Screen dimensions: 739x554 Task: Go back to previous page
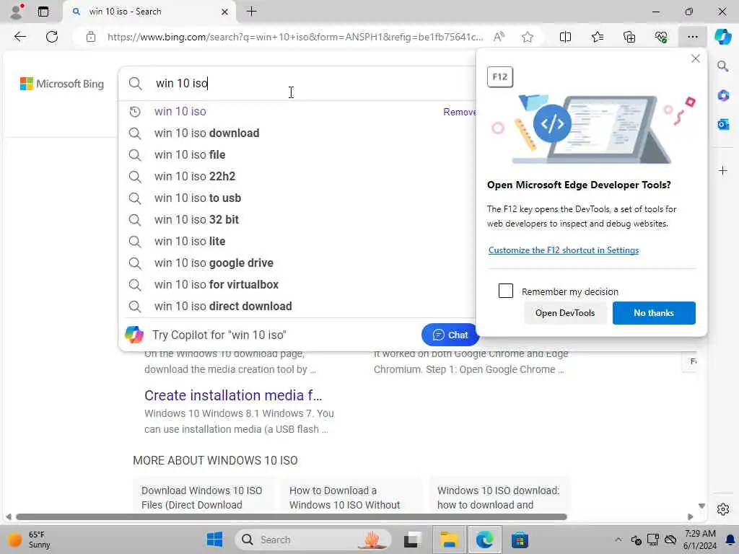tap(19, 37)
